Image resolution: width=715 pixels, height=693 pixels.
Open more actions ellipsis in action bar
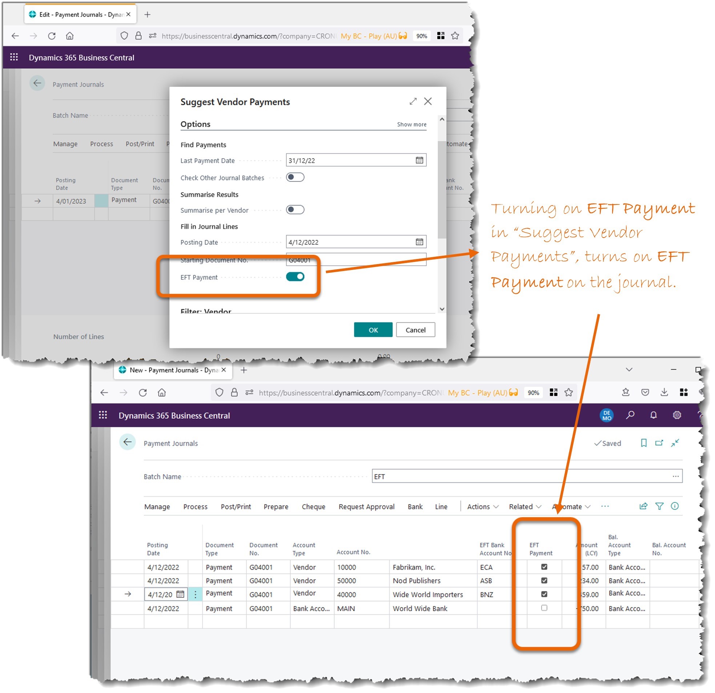click(x=605, y=506)
